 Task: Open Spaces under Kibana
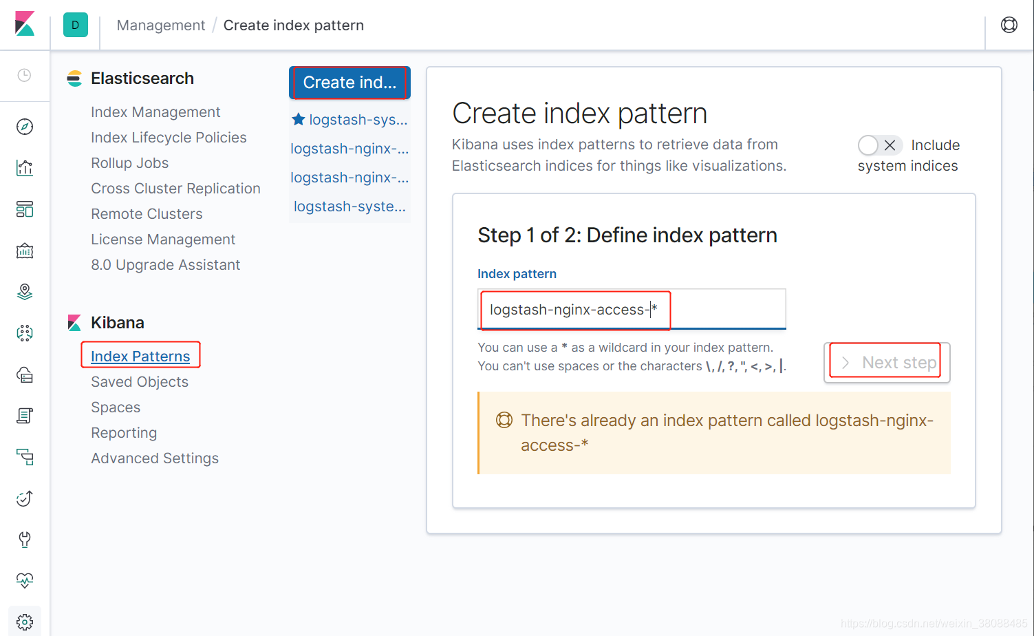pos(116,407)
